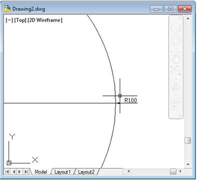Screen dimensions: 197x181
Task: Expand the Orbit tool dropdown arrow
Action: [176, 95]
